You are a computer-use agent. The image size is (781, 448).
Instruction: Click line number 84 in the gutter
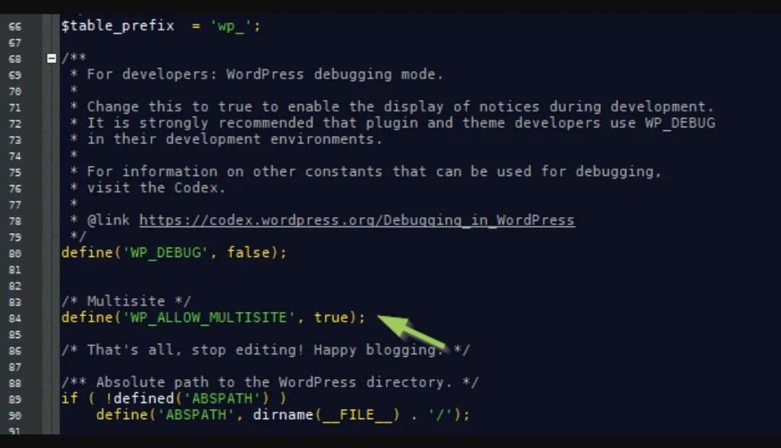tap(15, 318)
